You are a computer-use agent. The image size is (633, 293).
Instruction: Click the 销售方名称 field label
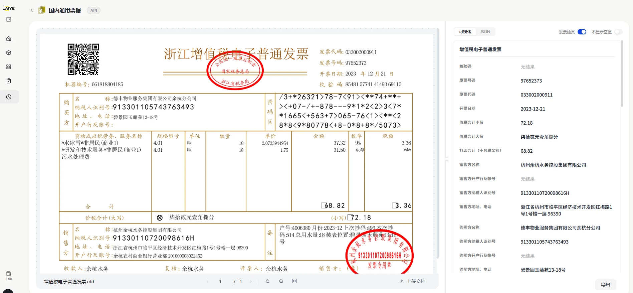[x=469, y=165]
